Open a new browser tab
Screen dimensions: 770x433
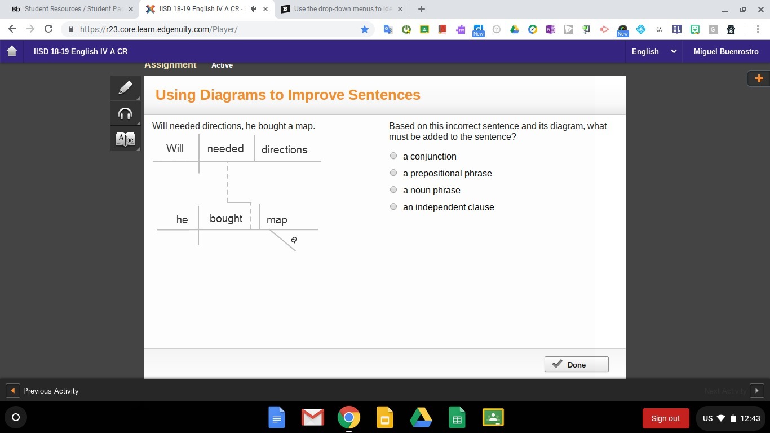422,9
